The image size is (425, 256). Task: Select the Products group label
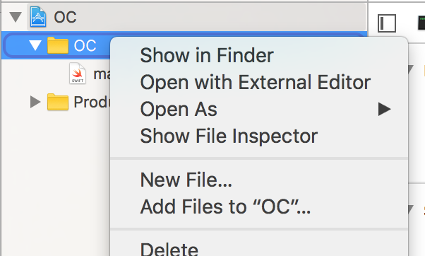(x=92, y=102)
